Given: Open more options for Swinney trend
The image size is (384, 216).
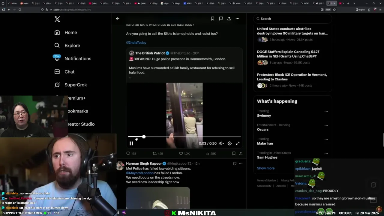Looking at the screenshot, I should tap(326, 112).
